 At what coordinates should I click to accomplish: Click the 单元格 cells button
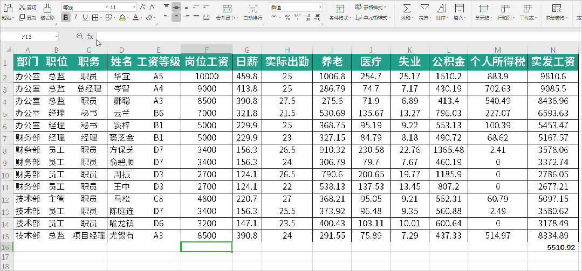pos(483,12)
